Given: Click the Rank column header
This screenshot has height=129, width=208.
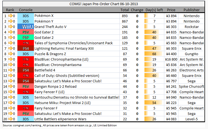Looking at the screenshot, I should click(x=10, y=10).
